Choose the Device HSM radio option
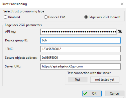This screenshot has width=126, height=98. pos(46,17)
